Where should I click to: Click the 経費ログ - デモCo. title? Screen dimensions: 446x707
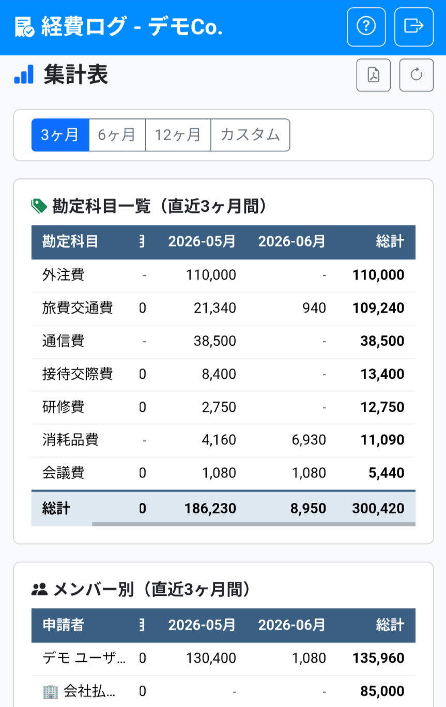[132, 27]
